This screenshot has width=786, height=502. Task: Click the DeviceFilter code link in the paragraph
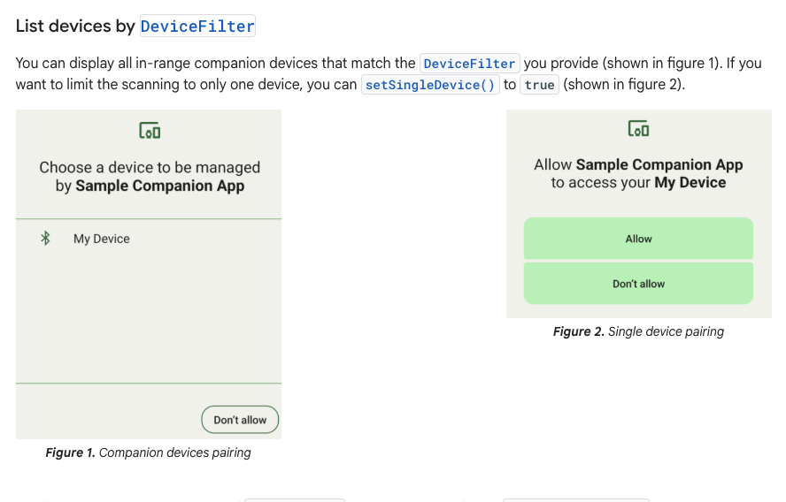470,64
